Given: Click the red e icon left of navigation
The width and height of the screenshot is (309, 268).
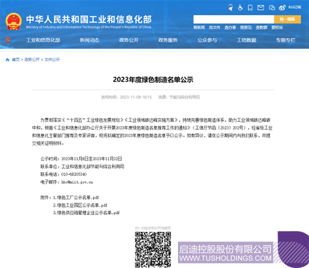Looking at the screenshot, I should [x=8, y=39].
